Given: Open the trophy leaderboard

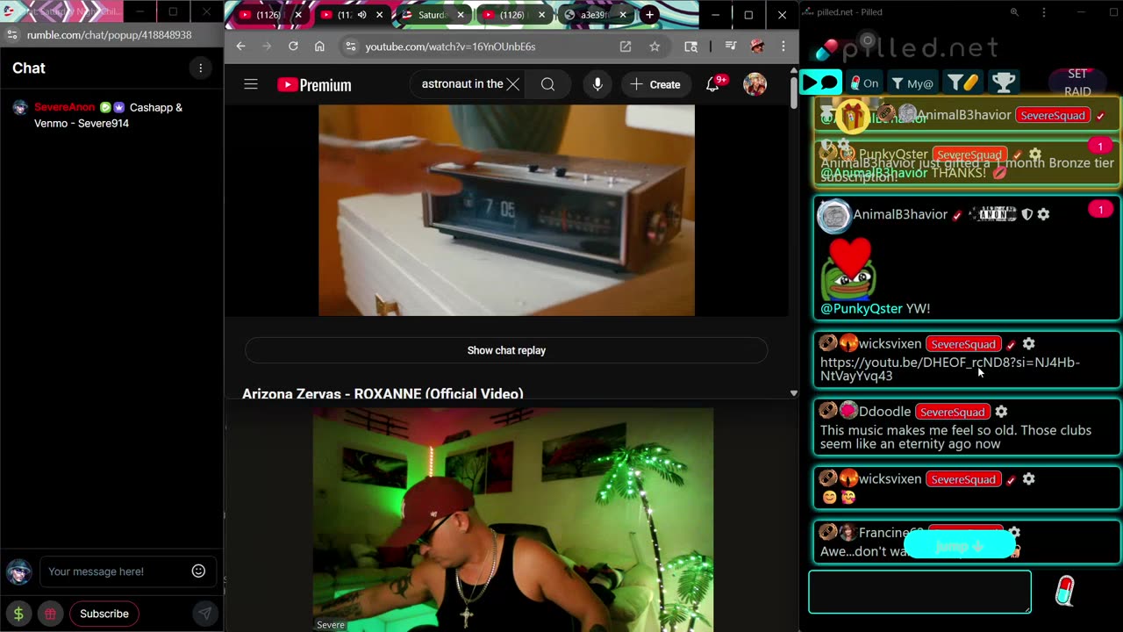Looking at the screenshot, I should 1003,83.
